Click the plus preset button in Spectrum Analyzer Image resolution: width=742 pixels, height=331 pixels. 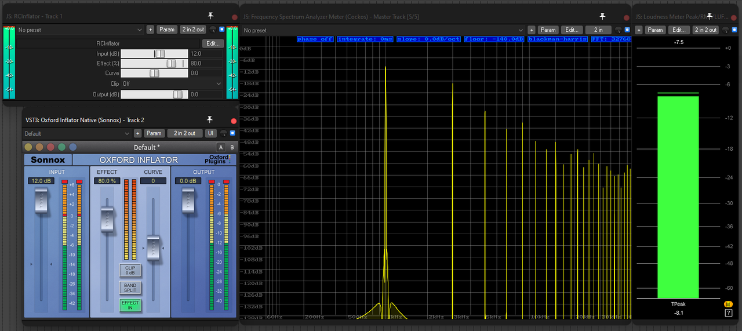point(532,30)
